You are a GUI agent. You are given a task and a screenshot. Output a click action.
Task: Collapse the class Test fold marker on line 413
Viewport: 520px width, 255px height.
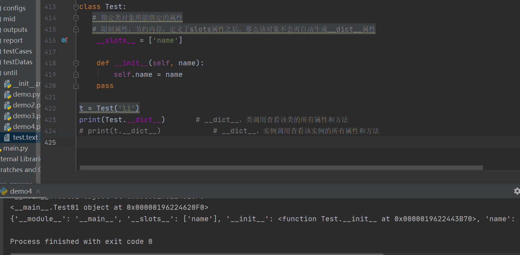(76, 7)
